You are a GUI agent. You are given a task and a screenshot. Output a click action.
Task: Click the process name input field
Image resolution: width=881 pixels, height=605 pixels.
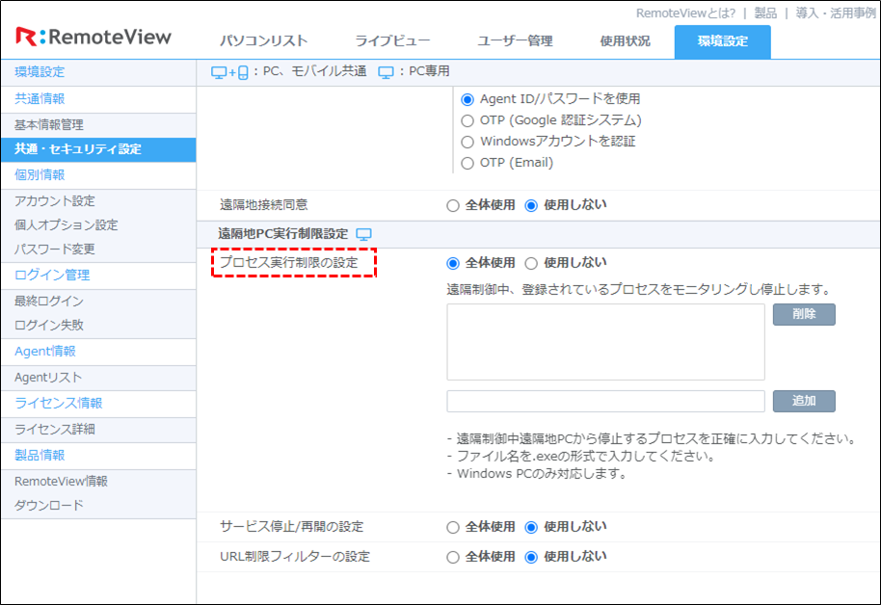[605, 401]
